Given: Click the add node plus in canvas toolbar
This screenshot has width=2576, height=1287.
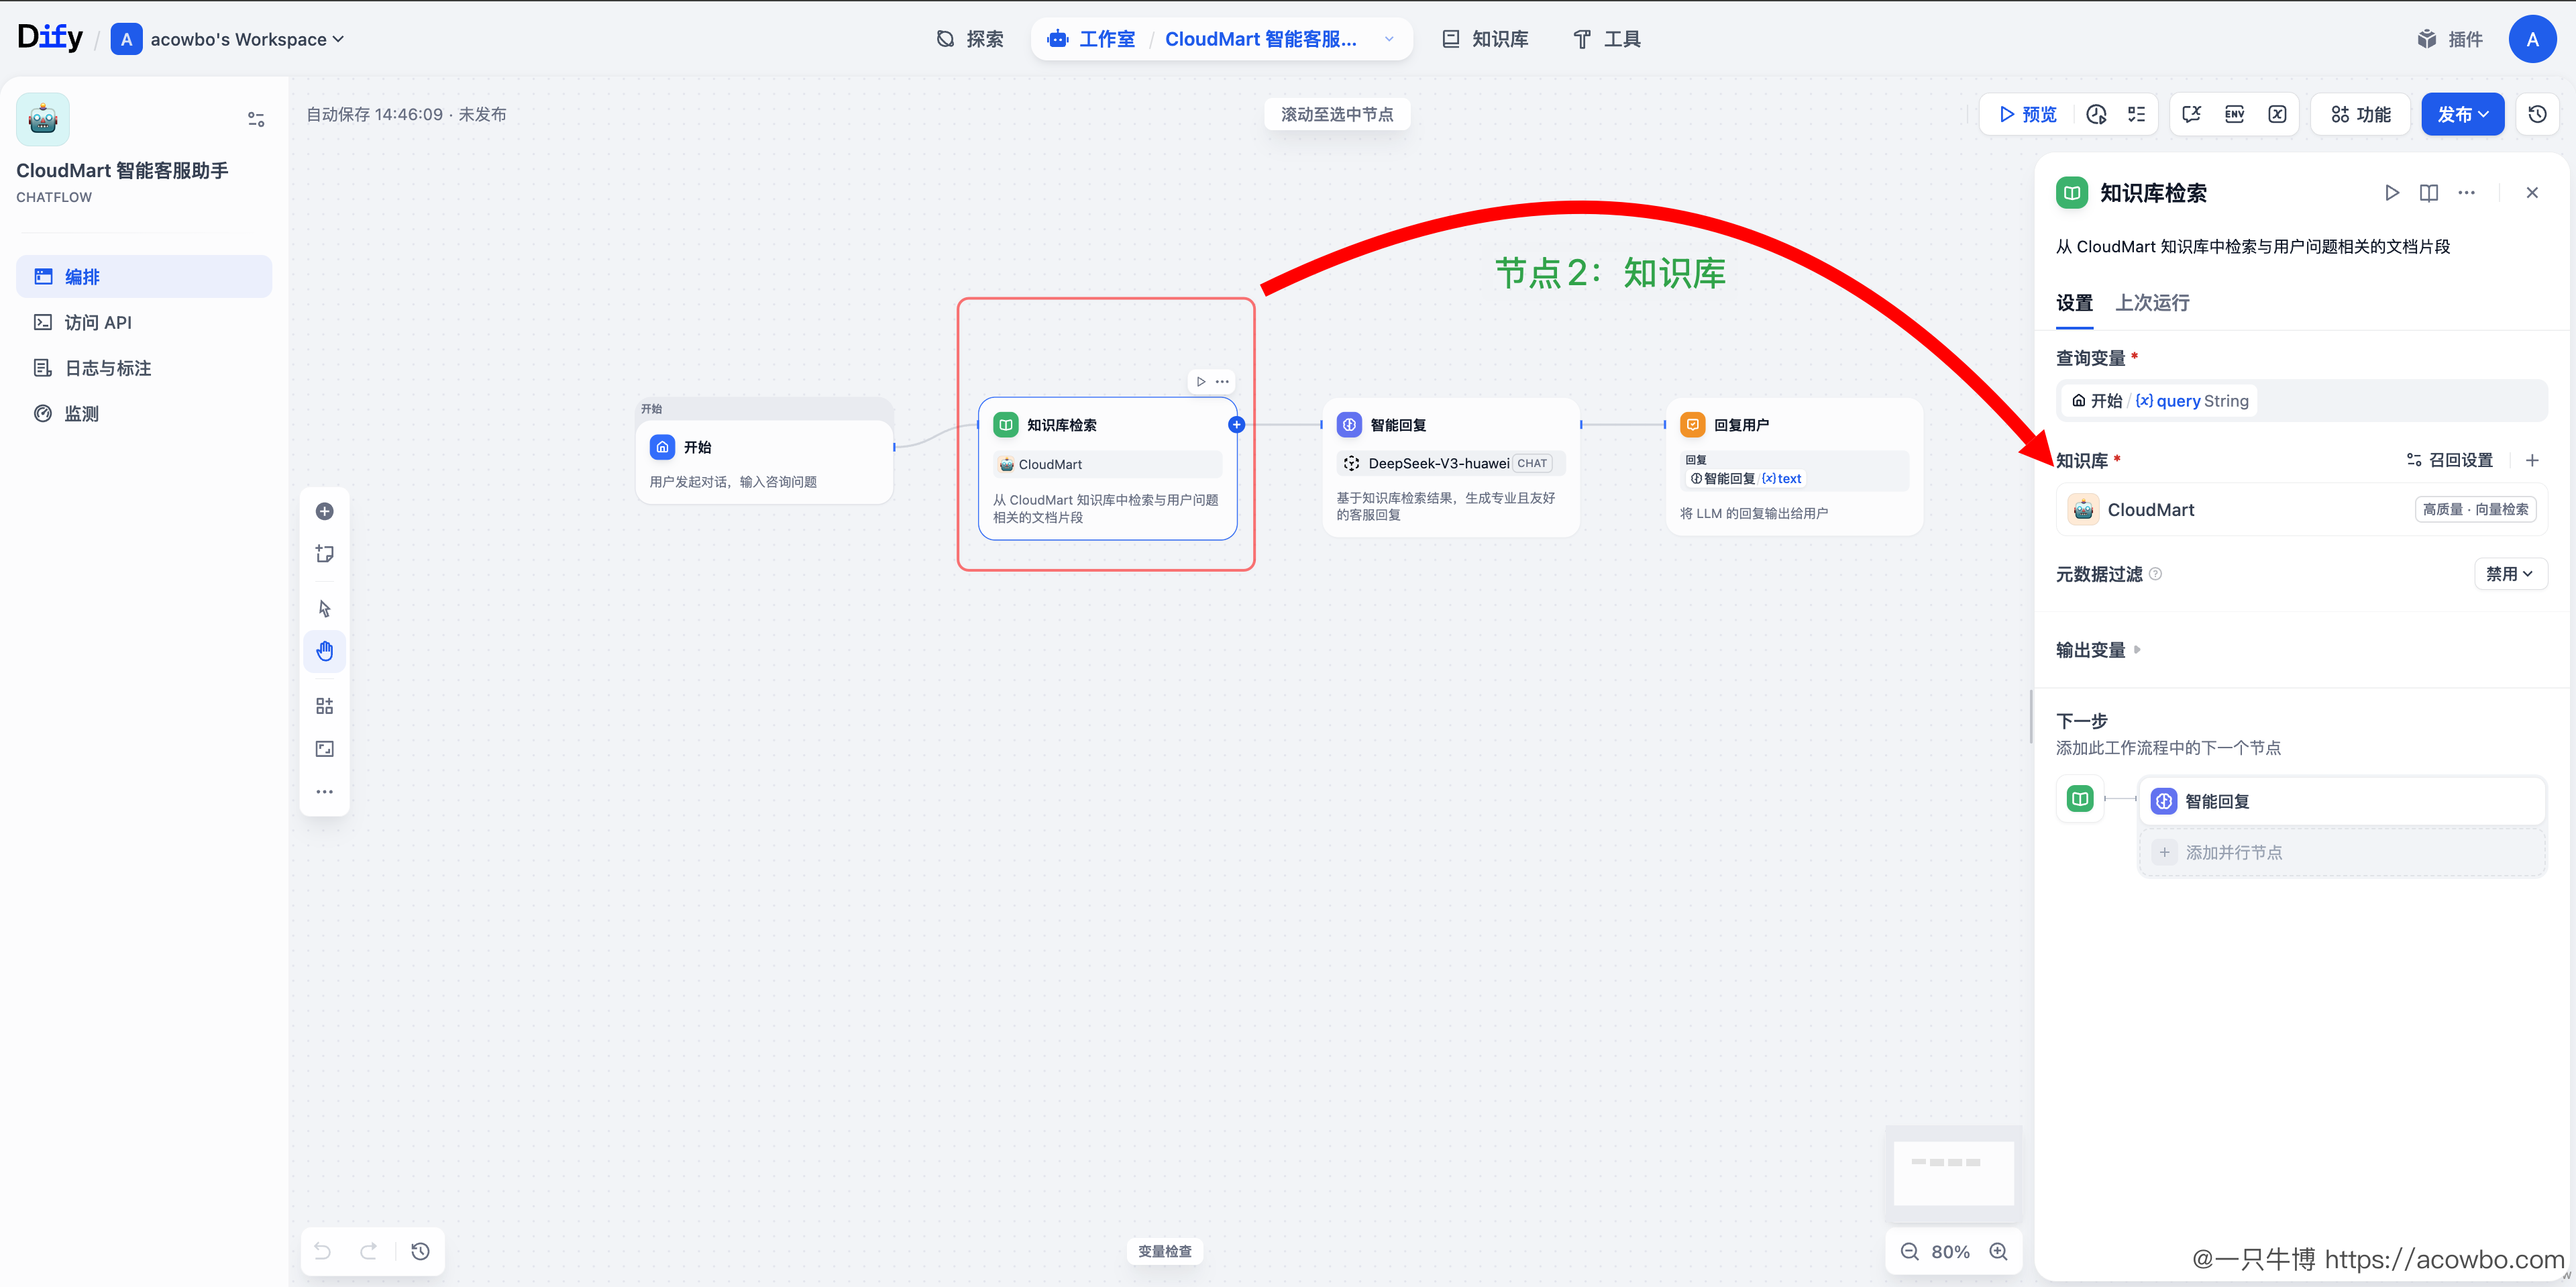Looking at the screenshot, I should point(324,512).
